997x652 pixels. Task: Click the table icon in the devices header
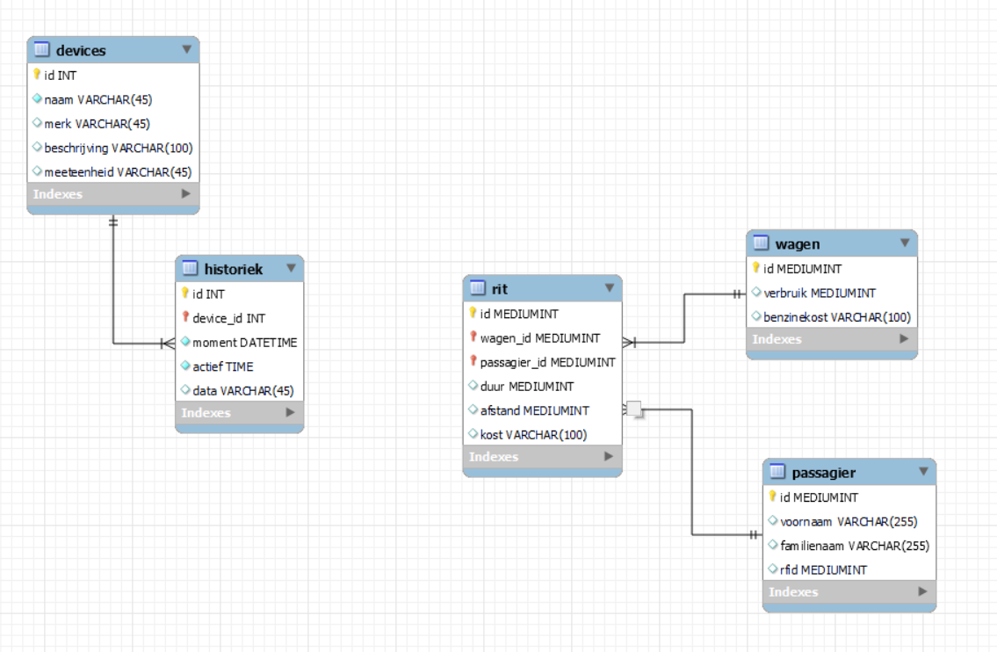[x=40, y=50]
